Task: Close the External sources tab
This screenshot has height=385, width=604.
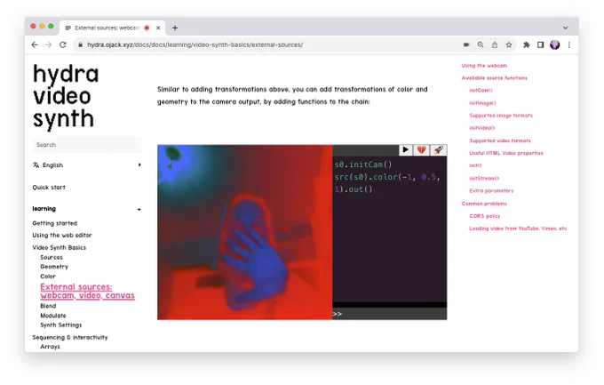Action: click(x=158, y=28)
